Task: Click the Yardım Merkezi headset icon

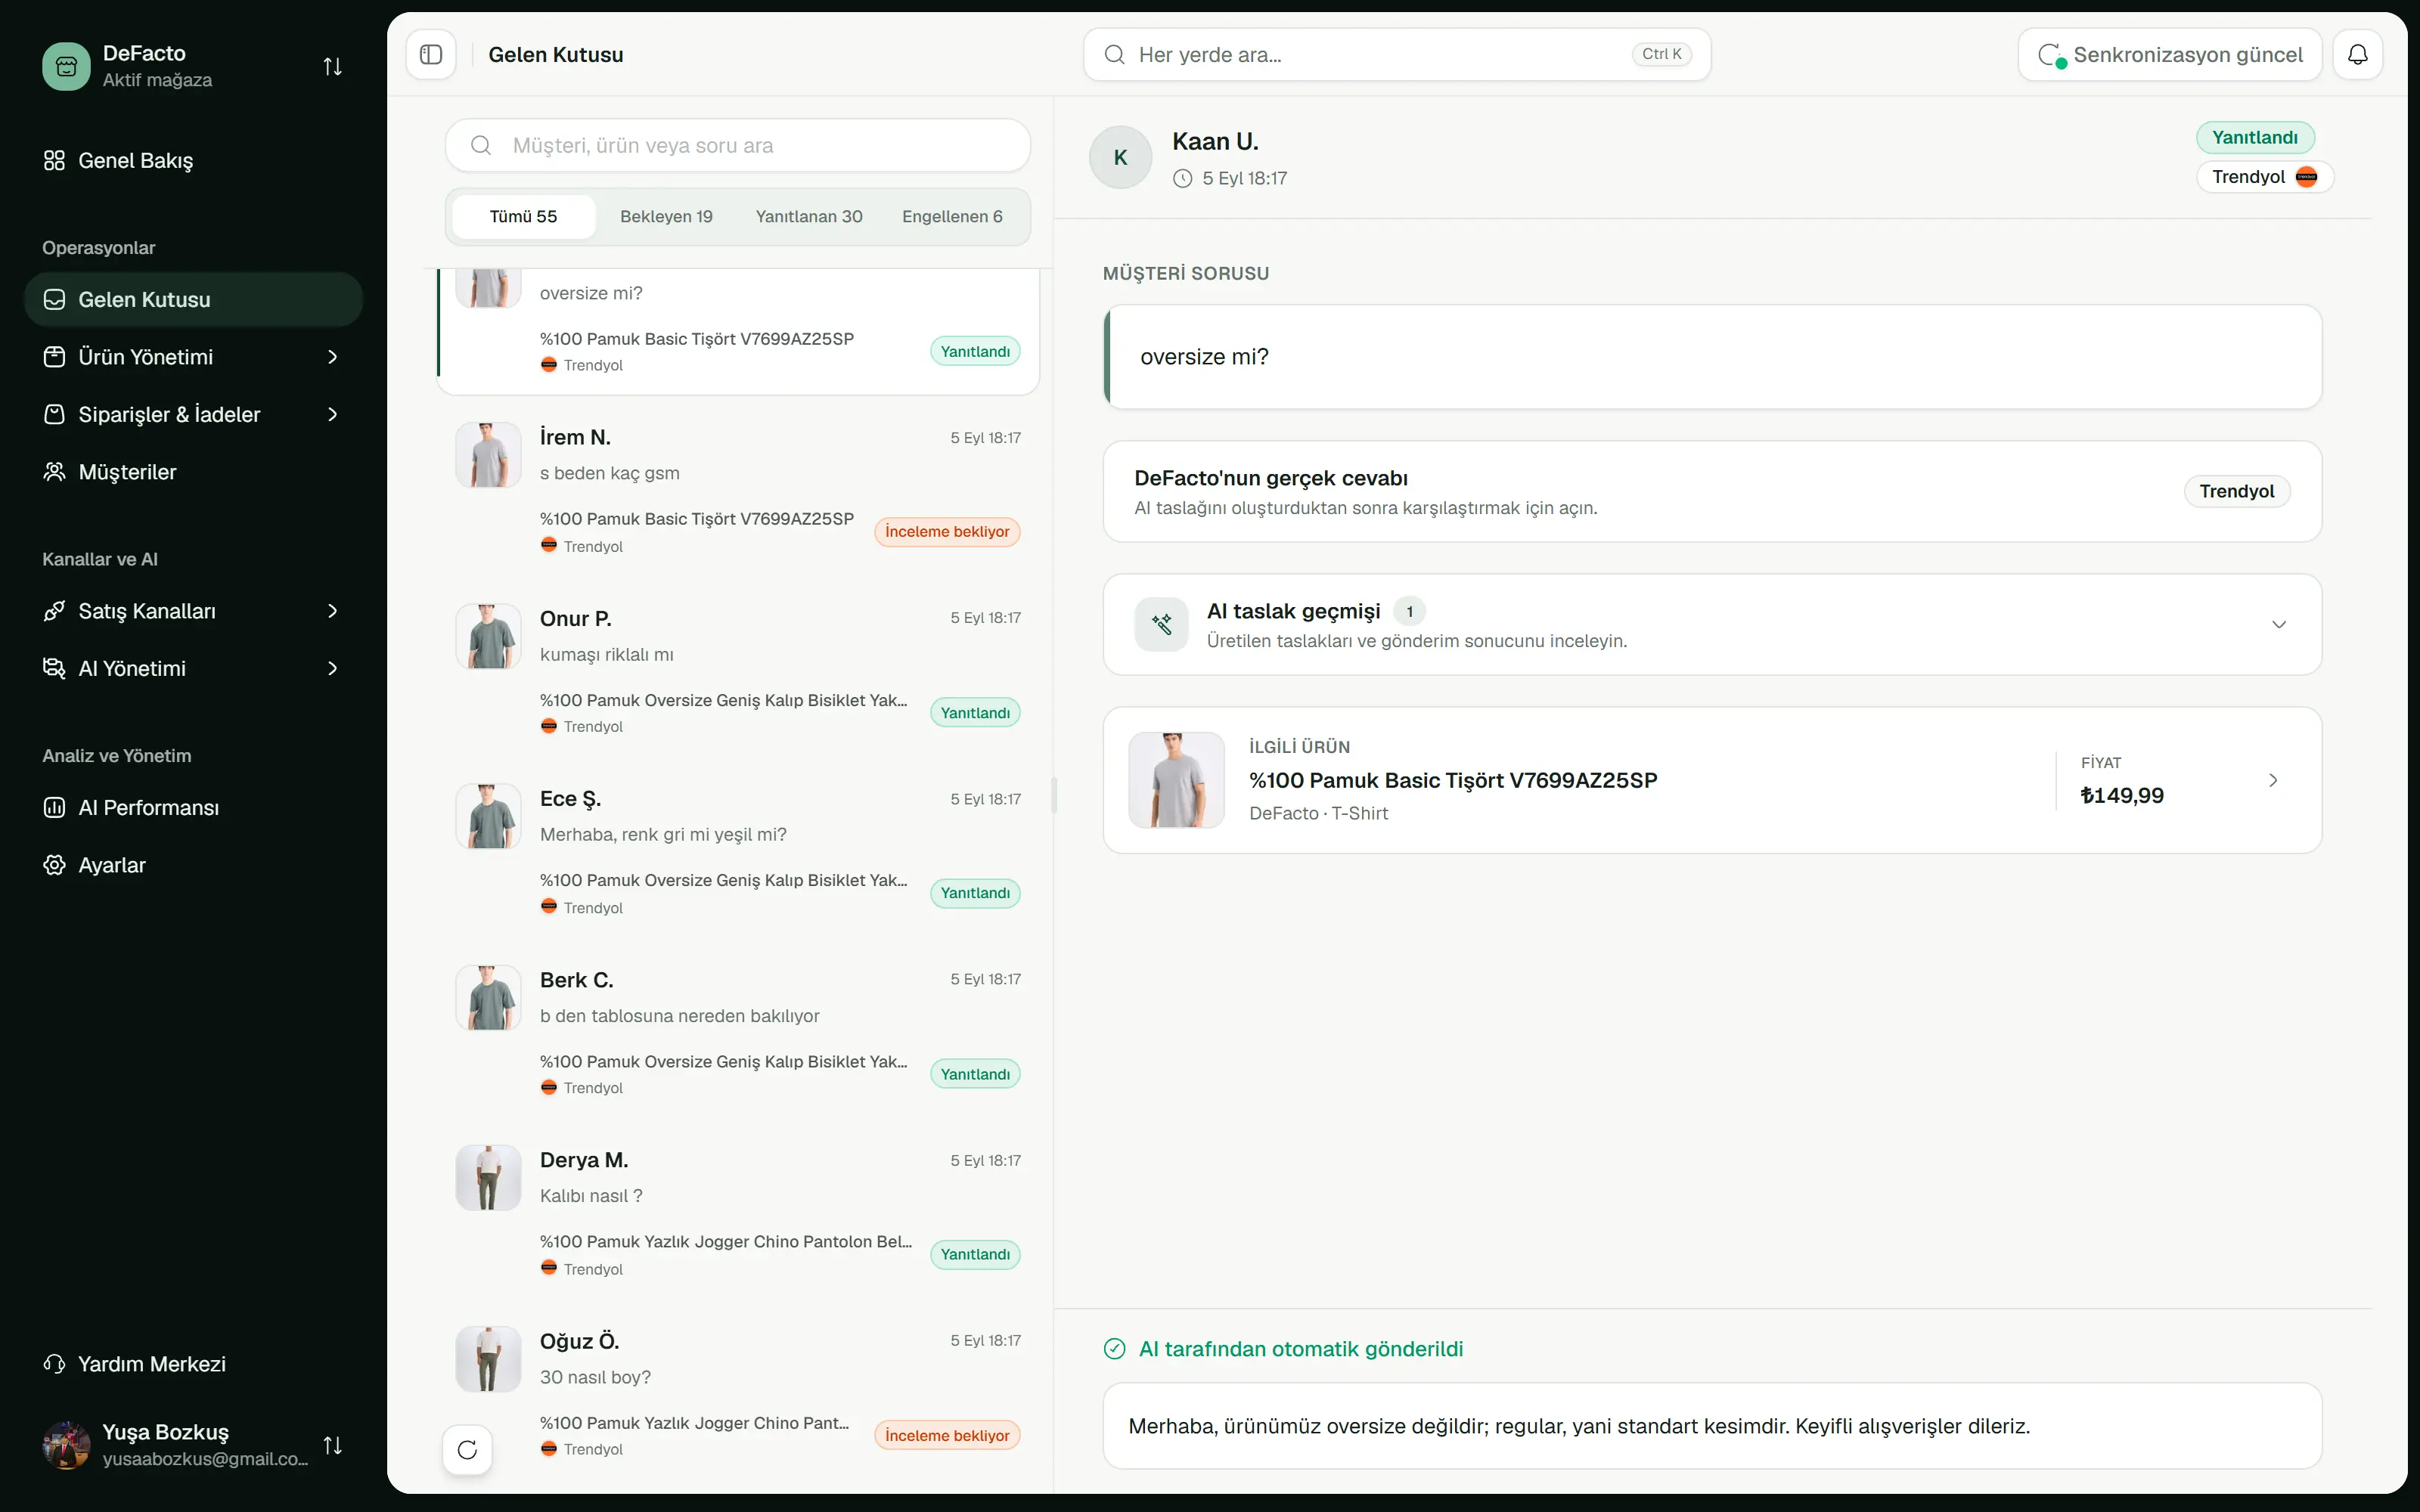Action: coord(54,1364)
